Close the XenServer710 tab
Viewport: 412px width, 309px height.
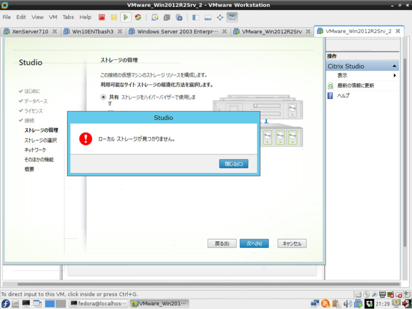[55, 31]
